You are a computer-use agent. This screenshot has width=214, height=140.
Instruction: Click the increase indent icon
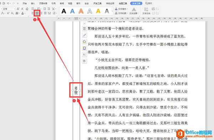(x=49, y=9)
